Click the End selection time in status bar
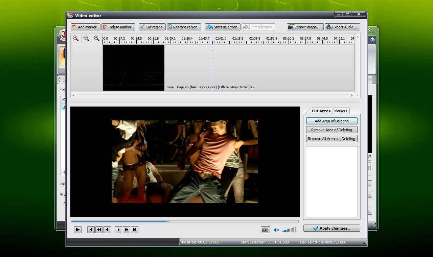433x257 pixels. coord(323,242)
